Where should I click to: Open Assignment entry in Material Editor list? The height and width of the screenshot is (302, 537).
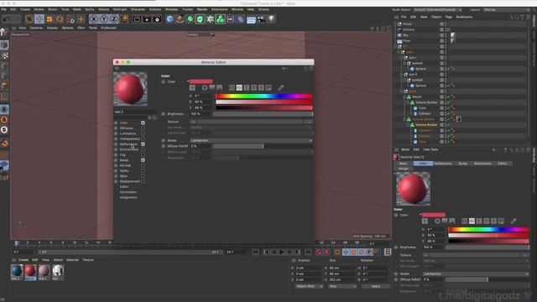pyautogui.click(x=128, y=198)
